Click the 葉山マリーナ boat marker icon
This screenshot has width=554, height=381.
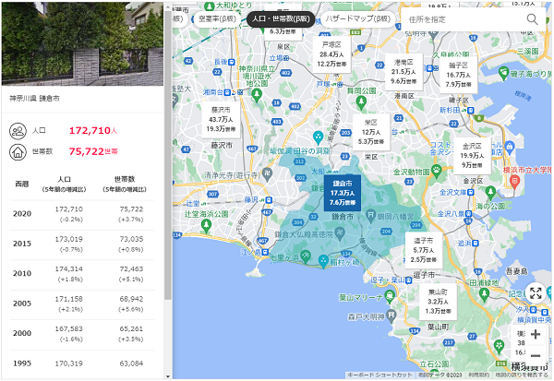click(390, 295)
